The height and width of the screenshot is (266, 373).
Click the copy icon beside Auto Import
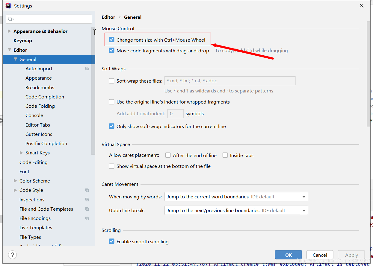[87, 69]
